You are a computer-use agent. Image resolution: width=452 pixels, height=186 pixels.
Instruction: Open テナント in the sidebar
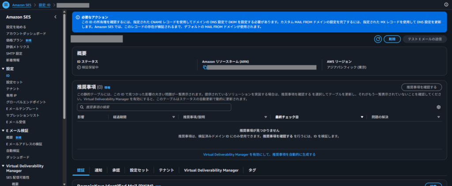(13, 89)
